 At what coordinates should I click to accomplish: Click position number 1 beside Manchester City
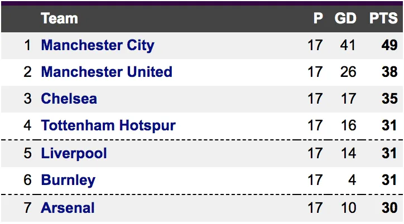click(x=28, y=45)
